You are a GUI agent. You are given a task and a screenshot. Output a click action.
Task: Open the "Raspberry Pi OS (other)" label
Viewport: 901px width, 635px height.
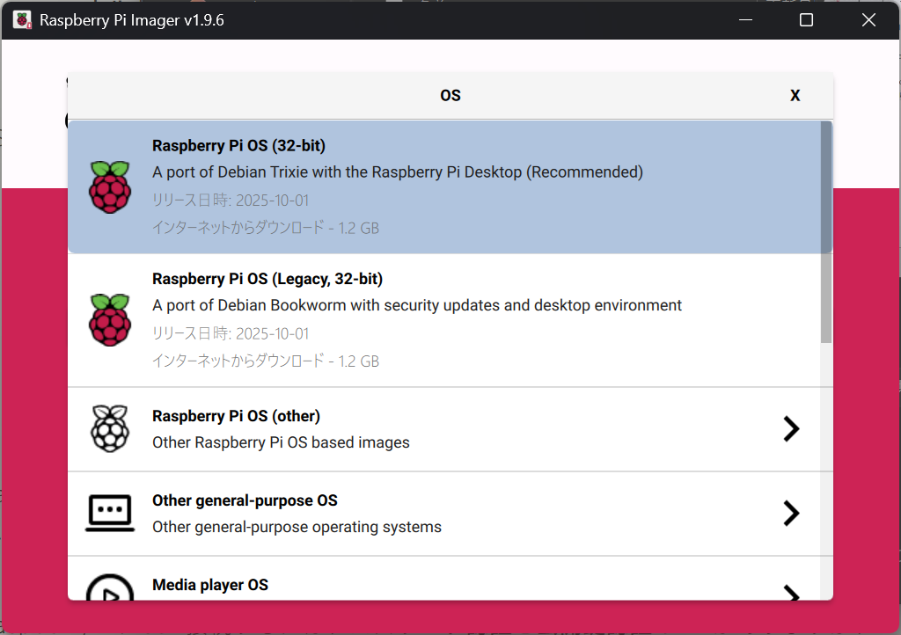(x=236, y=416)
